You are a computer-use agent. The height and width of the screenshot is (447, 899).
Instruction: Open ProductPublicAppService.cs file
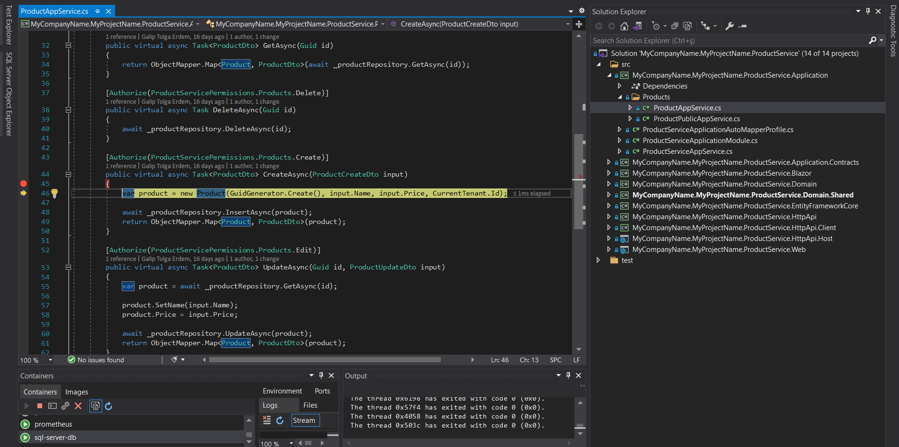point(696,119)
